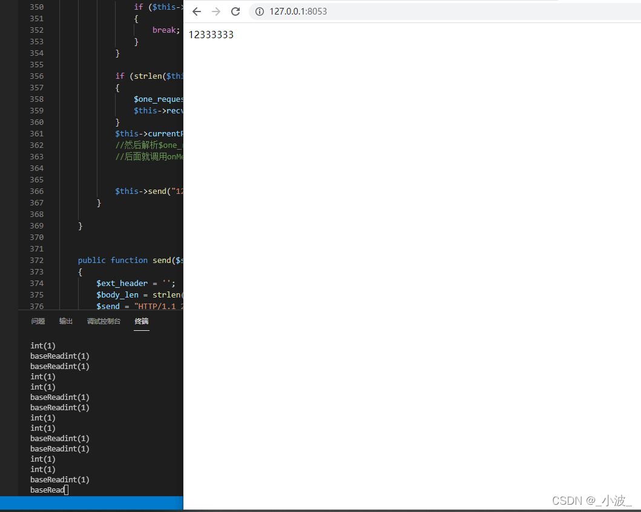
Task: Navigate back using the browser back arrow
Action: (x=196, y=11)
